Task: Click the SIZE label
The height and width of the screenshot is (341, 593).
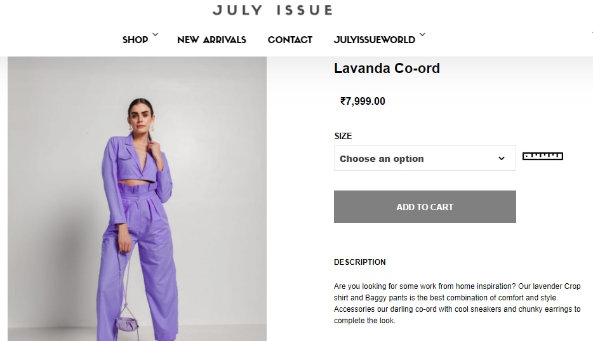Action: [343, 136]
